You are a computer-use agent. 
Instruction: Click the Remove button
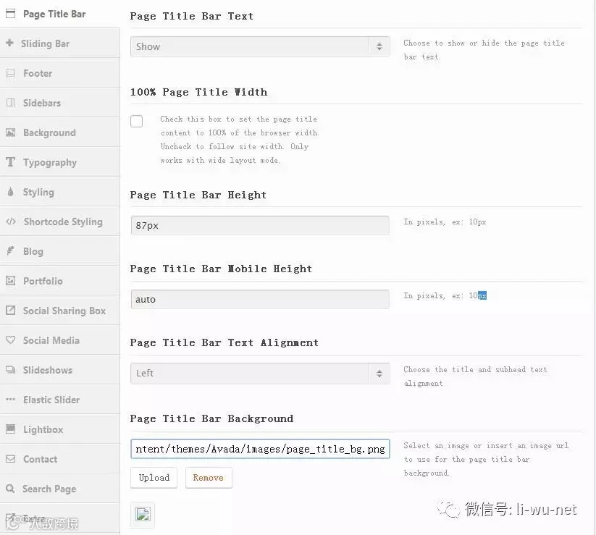pyautogui.click(x=209, y=478)
